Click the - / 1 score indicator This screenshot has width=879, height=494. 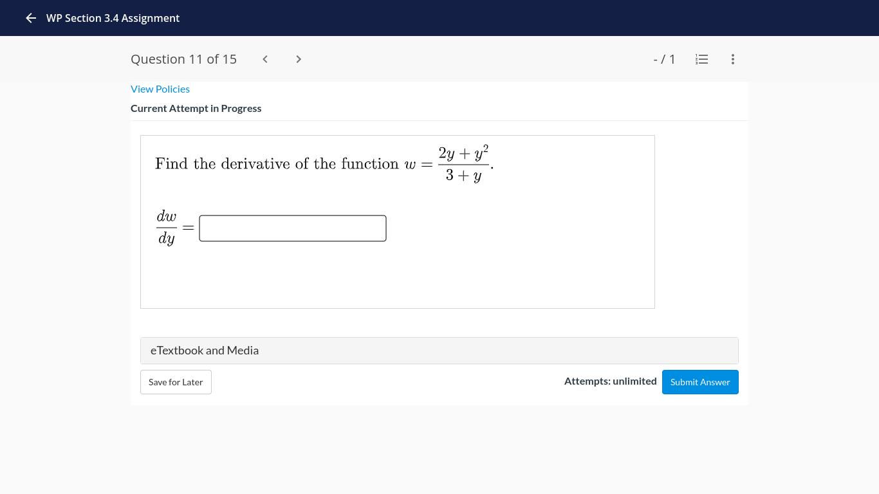(x=664, y=59)
